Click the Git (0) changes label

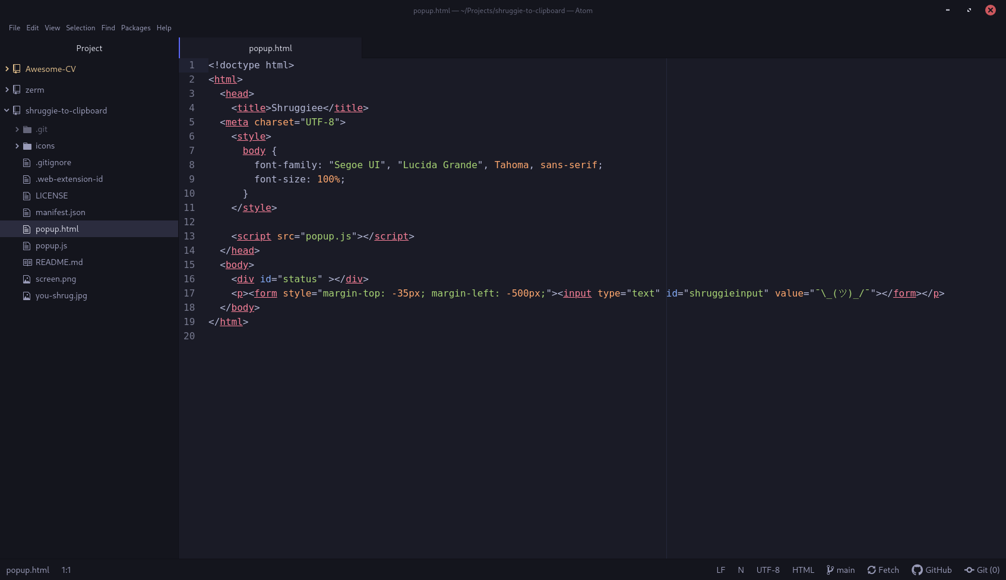click(x=988, y=570)
